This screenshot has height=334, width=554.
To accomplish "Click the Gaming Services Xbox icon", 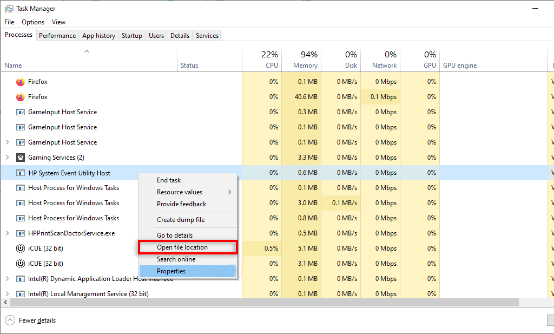I will coord(20,158).
